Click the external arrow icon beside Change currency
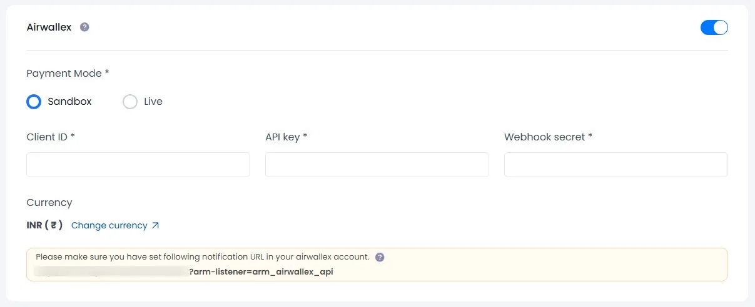This screenshot has height=307, width=755. click(156, 225)
